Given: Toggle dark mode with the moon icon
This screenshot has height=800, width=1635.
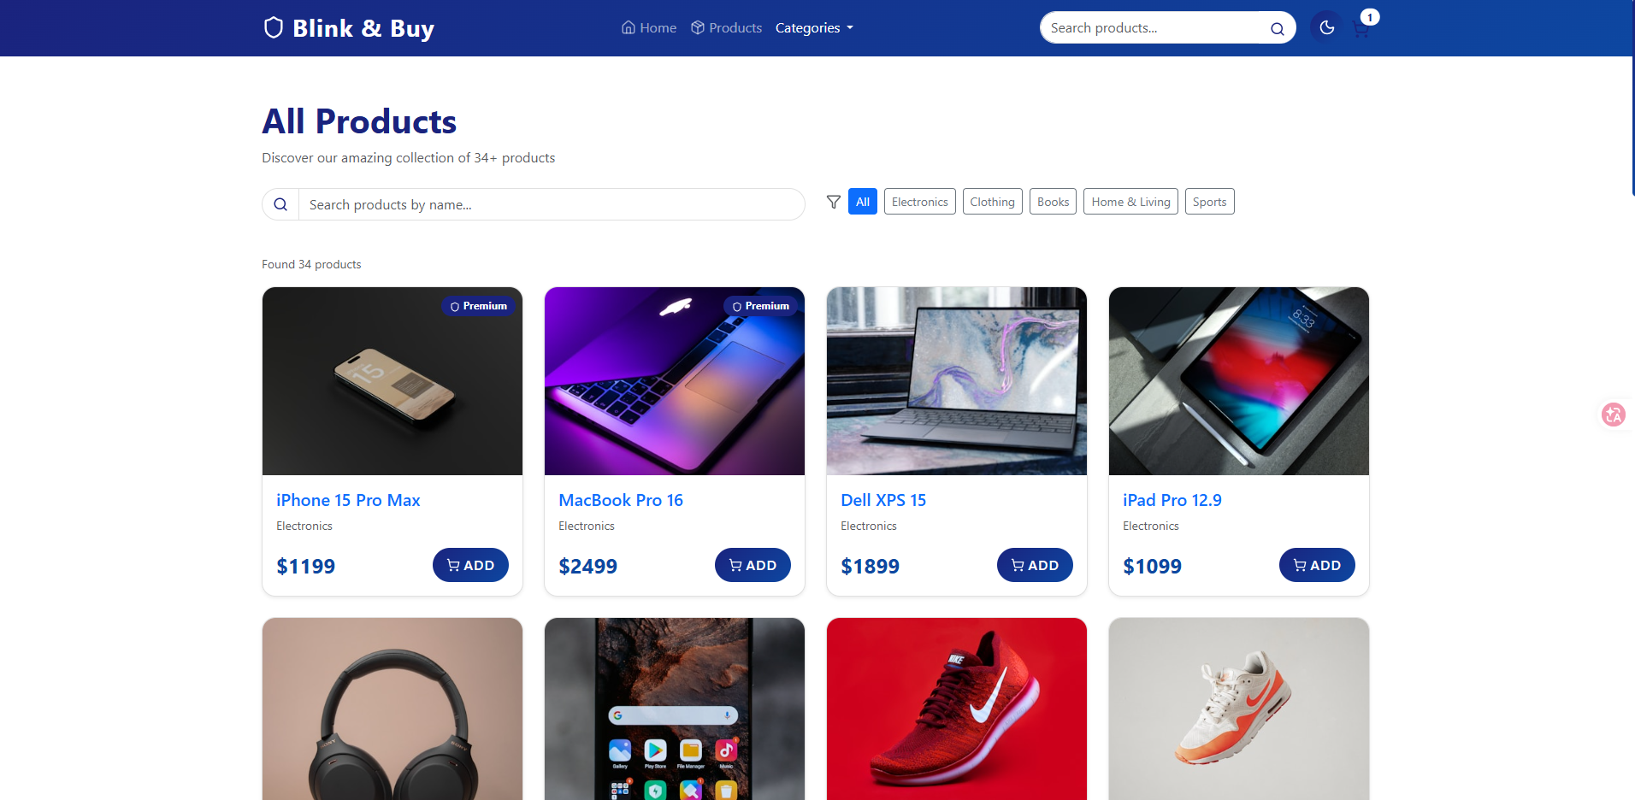Looking at the screenshot, I should click(1326, 28).
